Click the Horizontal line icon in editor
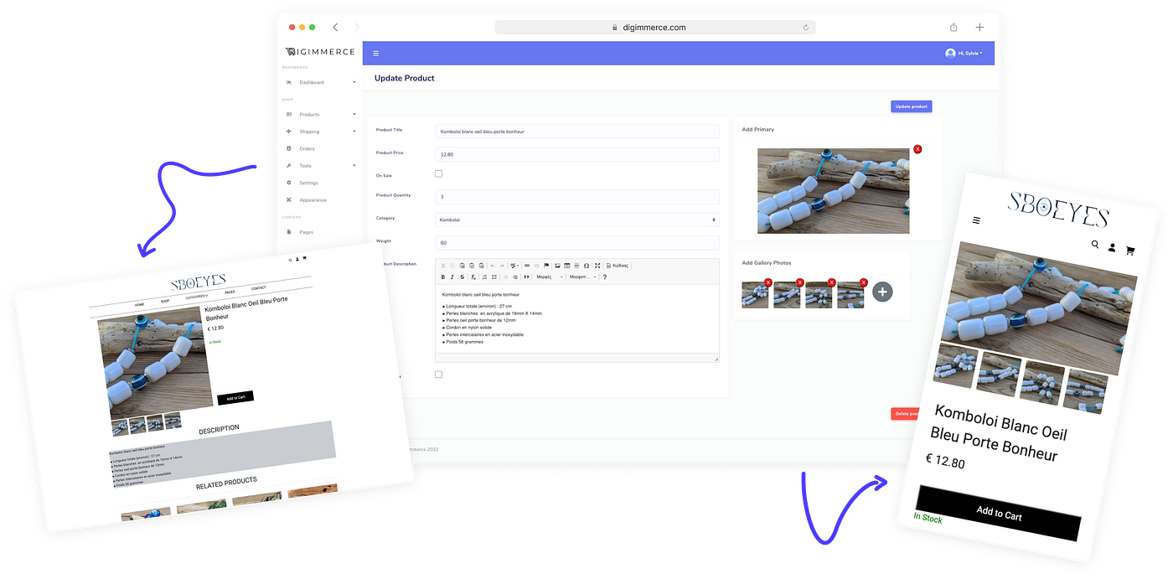1173x579 pixels. [x=576, y=266]
